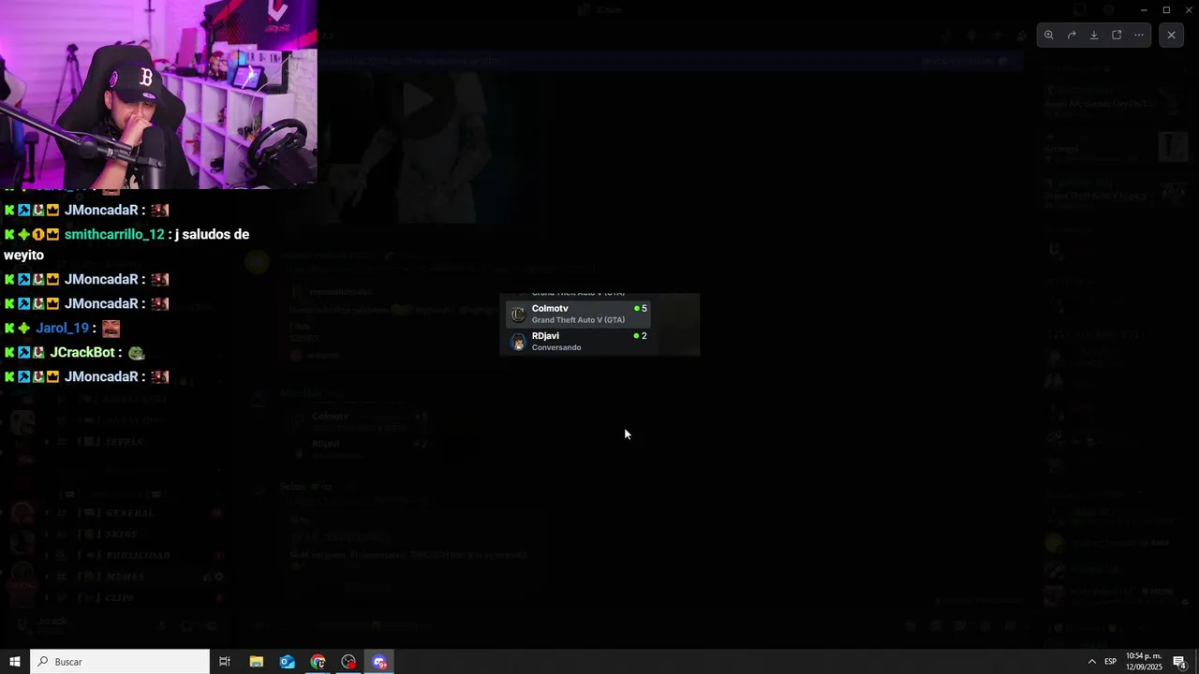The image size is (1199, 674).
Task: Open the taskbar clock and calendar
Action: tap(1144, 662)
